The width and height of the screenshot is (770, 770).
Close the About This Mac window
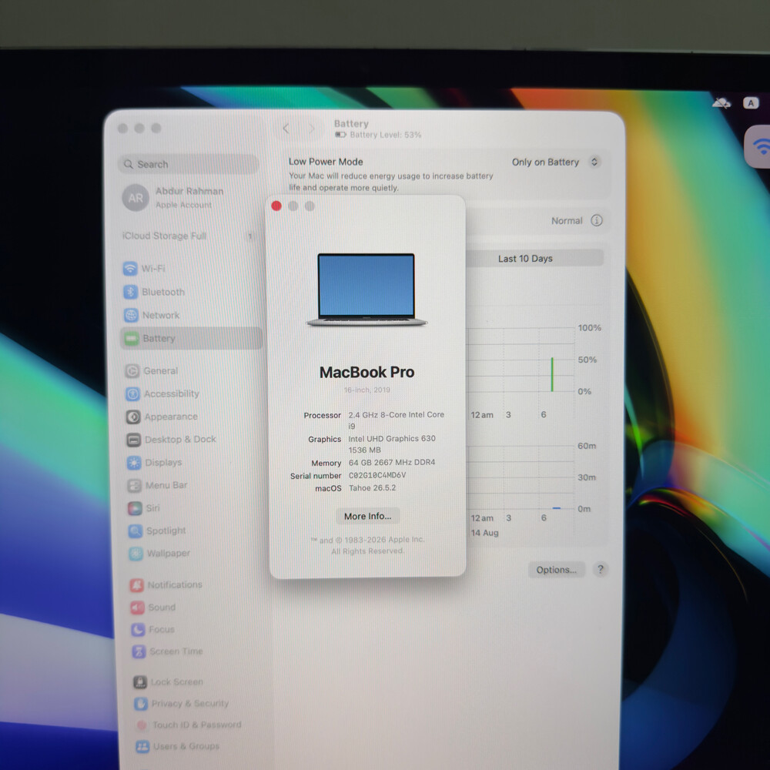click(x=276, y=206)
